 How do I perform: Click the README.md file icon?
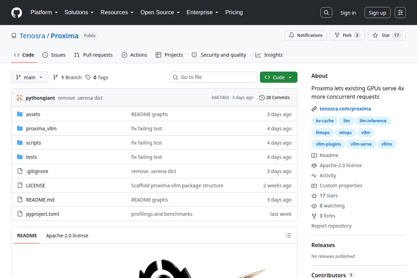20,200
